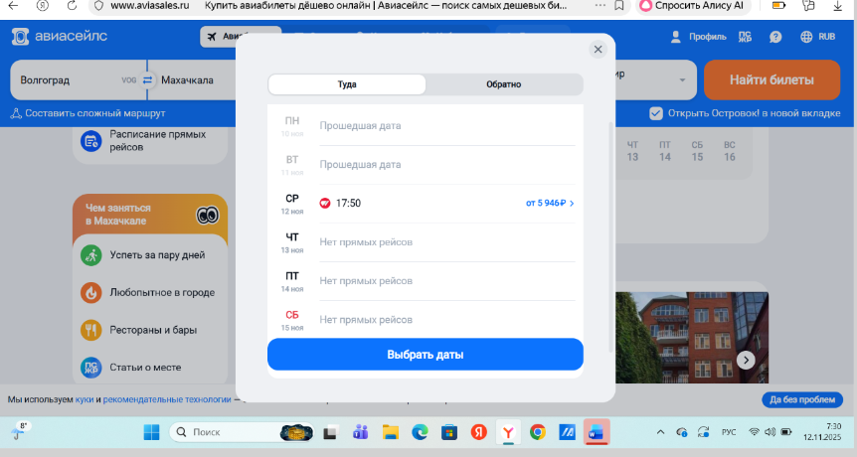The width and height of the screenshot is (857, 457).
Task: Click the Спросить Алису AI button
Action: point(691,6)
